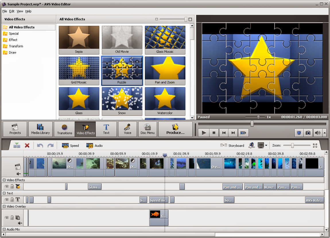
Task: Switch to the Voice recording panel
Action: (x=127, y=129)
